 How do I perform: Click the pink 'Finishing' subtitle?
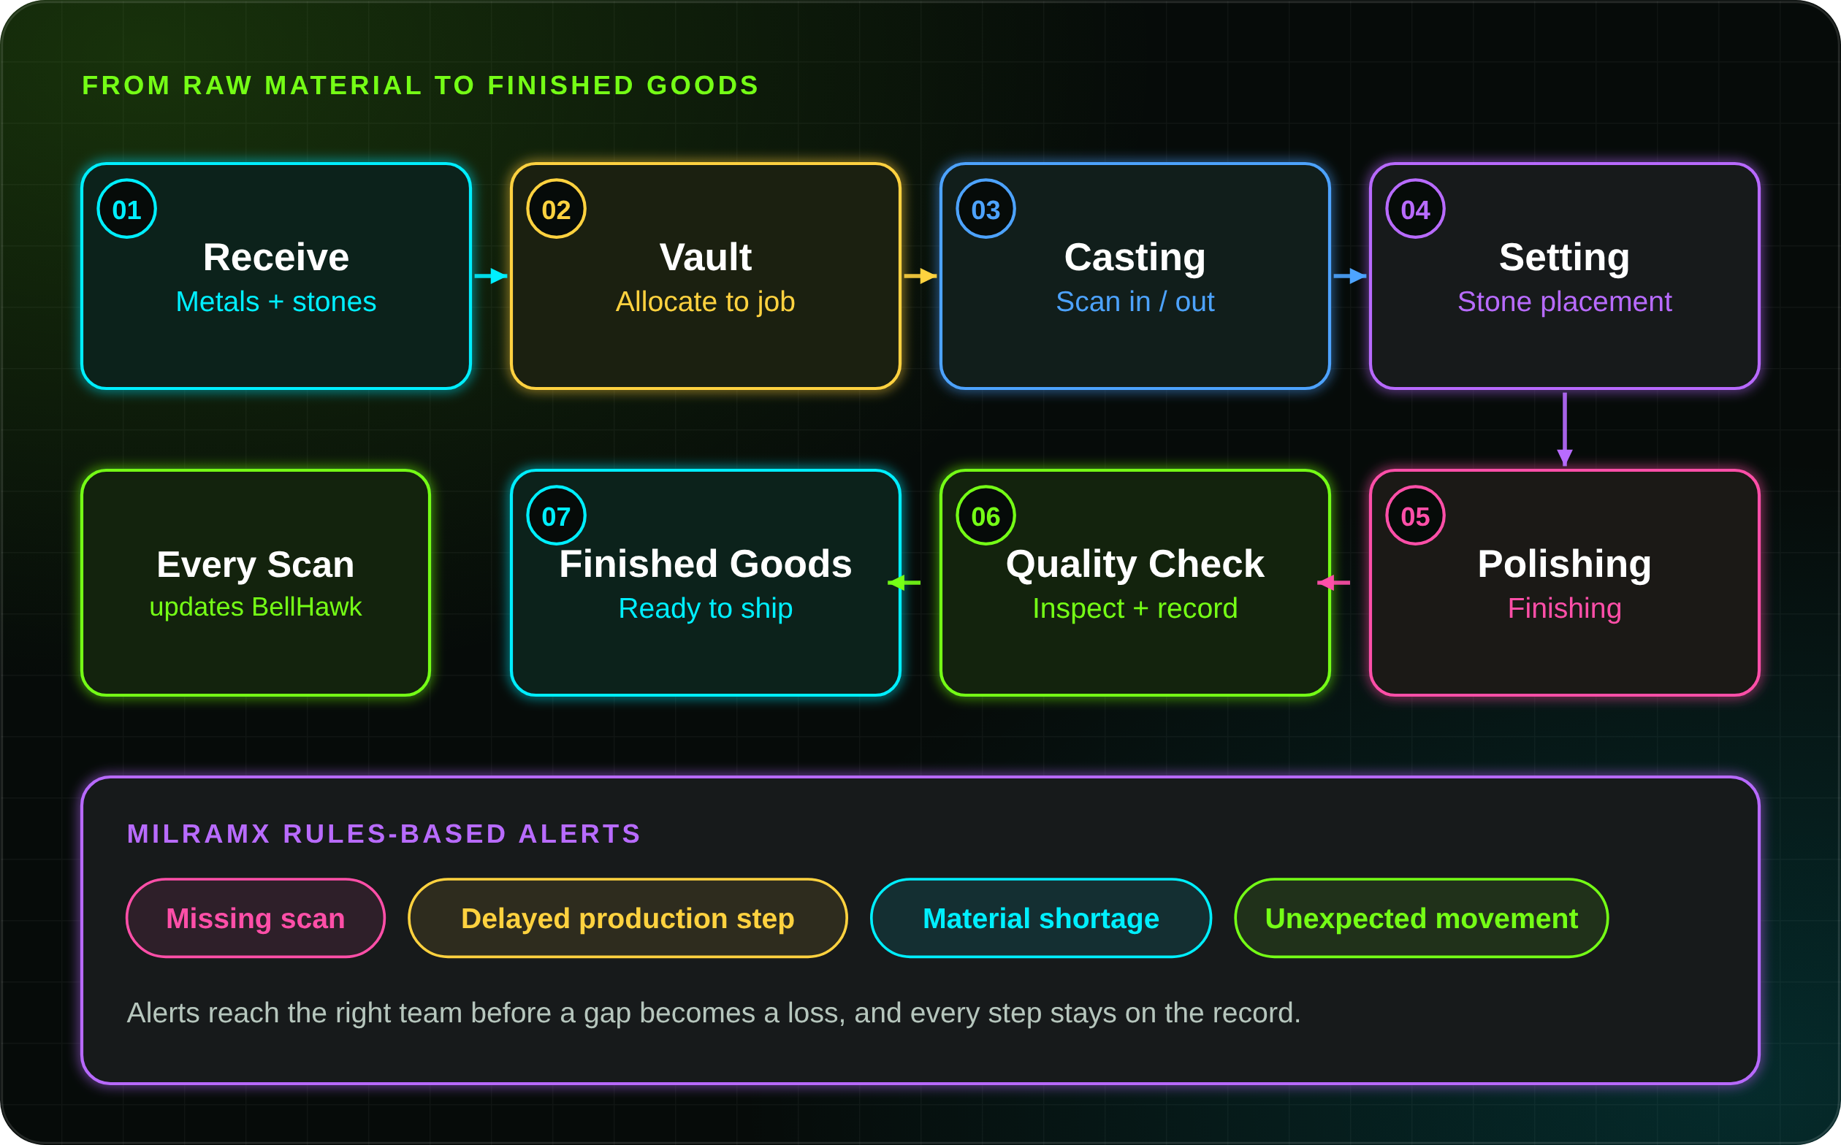click(x=1564, y=609)
